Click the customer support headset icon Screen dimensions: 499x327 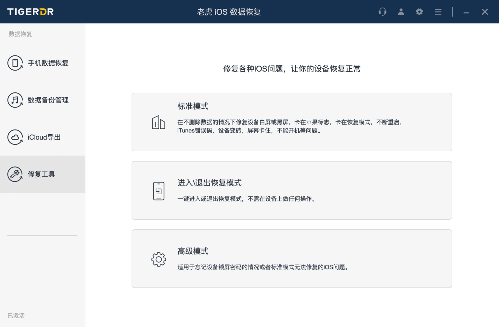click(382, 12)
